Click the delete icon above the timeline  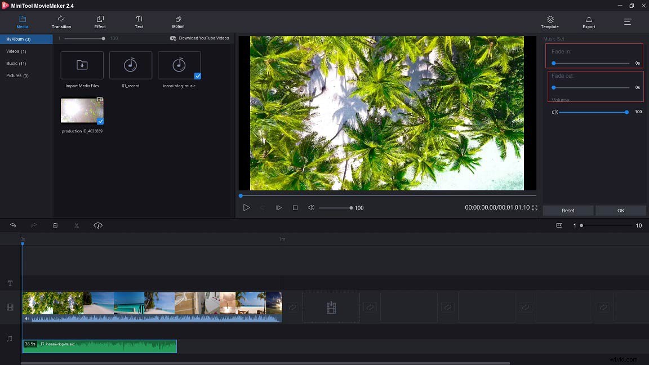pyautogui.click(x=55, y=225)
